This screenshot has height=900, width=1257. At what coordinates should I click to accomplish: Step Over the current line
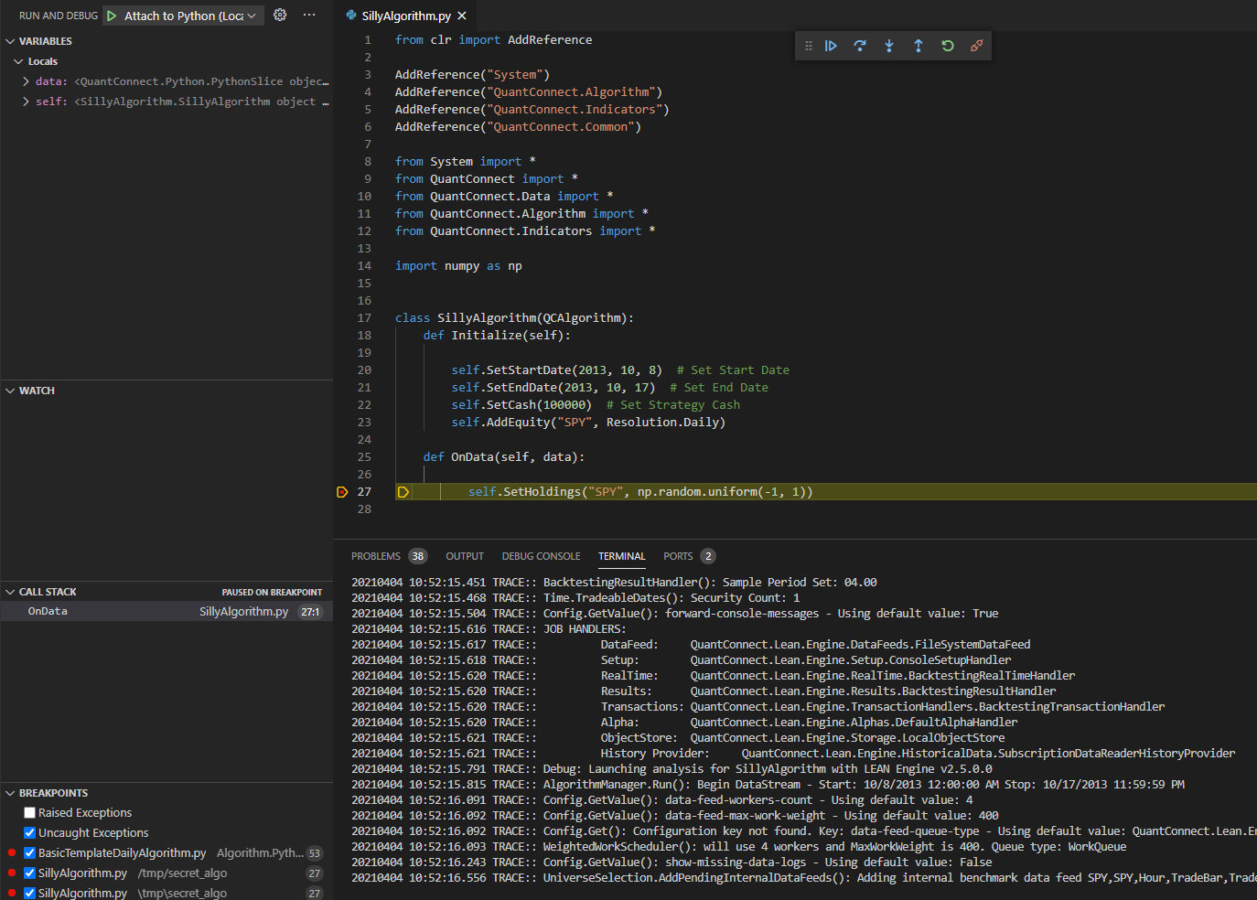pos(860,46)
